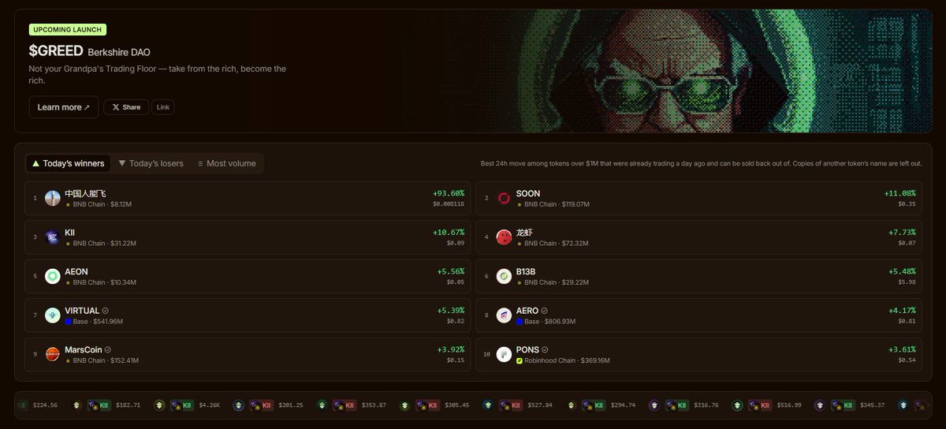Open the 龙虾 red token icon
This screenshot has width=946, height=429.
505,237
